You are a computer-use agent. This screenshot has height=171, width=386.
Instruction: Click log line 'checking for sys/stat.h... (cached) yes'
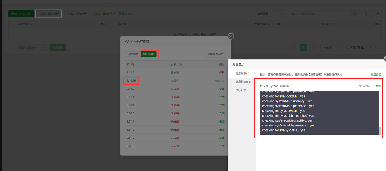[288, 116]
